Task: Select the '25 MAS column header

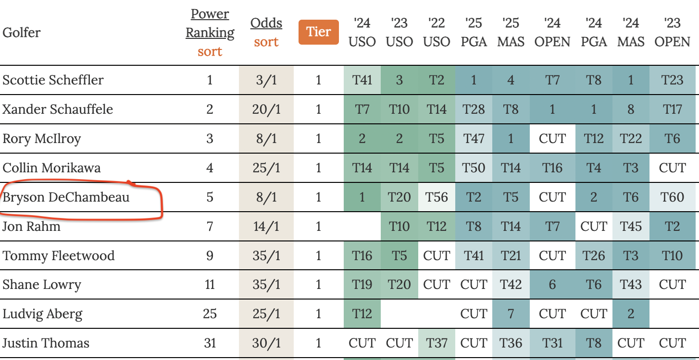Action: (511, 32)
